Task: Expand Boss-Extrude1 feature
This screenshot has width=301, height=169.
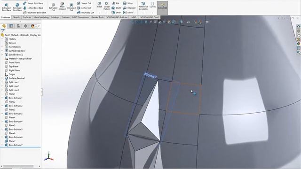Action: pos(2,98)
